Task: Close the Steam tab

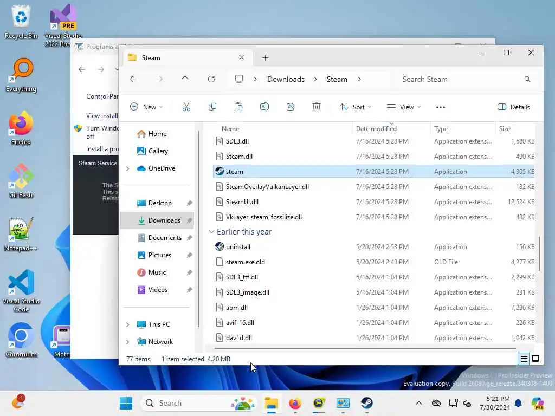Action: [x=241, y=57]
